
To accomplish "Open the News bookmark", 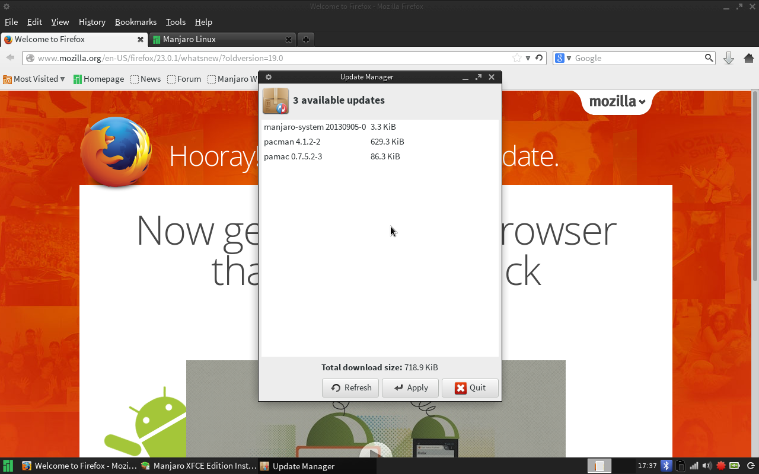I will point(145,79).
